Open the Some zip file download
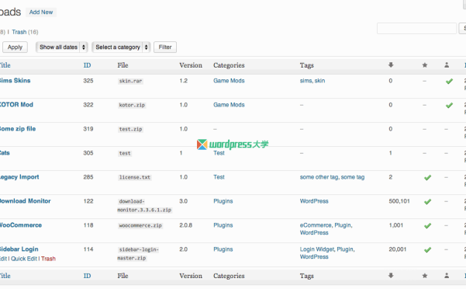The height and width of the screenshot is (289, 466). coord(18,129)
